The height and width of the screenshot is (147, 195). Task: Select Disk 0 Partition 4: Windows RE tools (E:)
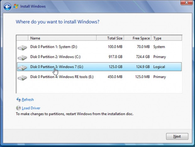tap(99, 77)
